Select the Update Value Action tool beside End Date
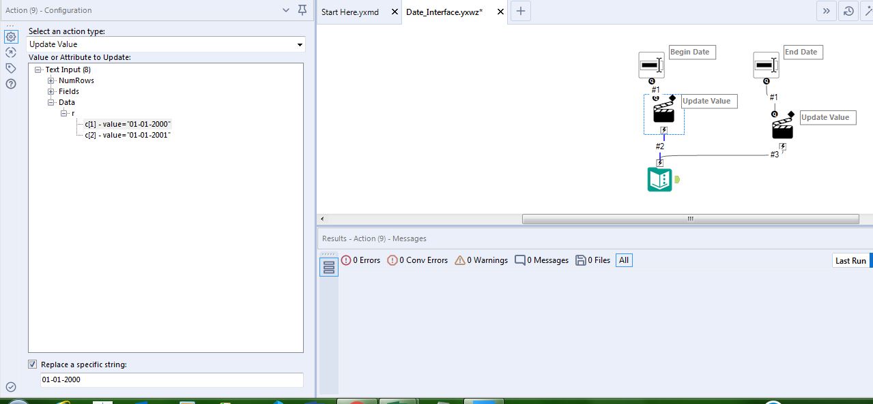Image resolution: width=873 pixels, height=404 pixels. pos(782,125)
